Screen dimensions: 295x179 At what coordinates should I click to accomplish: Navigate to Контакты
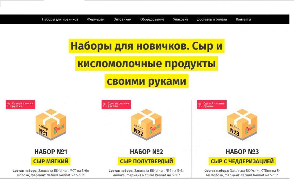(x=243, y=19)
